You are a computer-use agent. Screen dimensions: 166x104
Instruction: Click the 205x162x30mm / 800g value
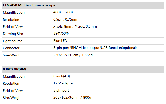(x=72, y=97)
